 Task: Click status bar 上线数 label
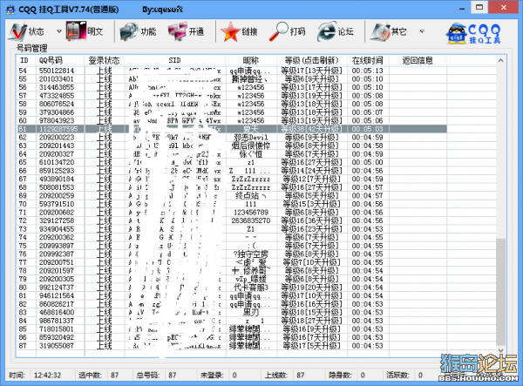276,376
